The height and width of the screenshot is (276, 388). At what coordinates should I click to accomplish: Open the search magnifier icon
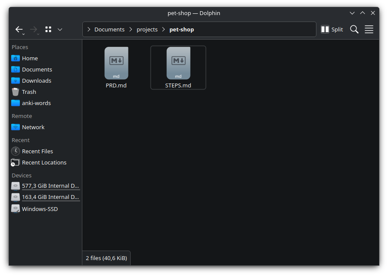[x=354, y=29]
